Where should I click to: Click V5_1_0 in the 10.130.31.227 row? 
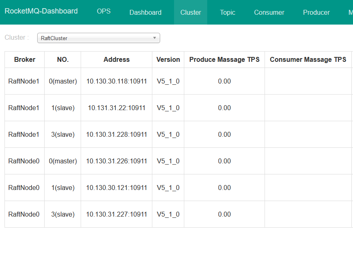168,214
